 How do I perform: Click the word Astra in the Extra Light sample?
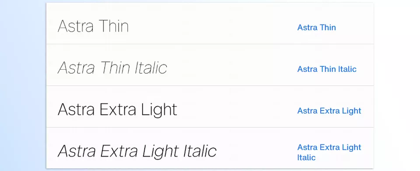point(76,110)
